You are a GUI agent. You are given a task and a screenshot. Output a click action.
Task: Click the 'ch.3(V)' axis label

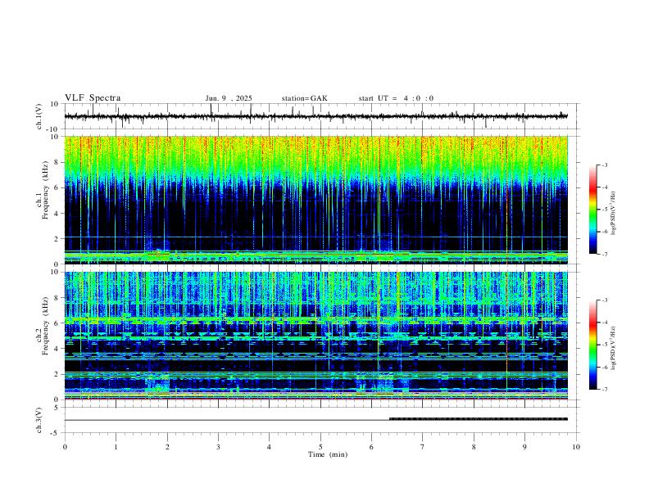pyautogui.click(x=39, y=420)
